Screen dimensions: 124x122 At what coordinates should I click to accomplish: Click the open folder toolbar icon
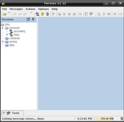(x=5, y=14)
